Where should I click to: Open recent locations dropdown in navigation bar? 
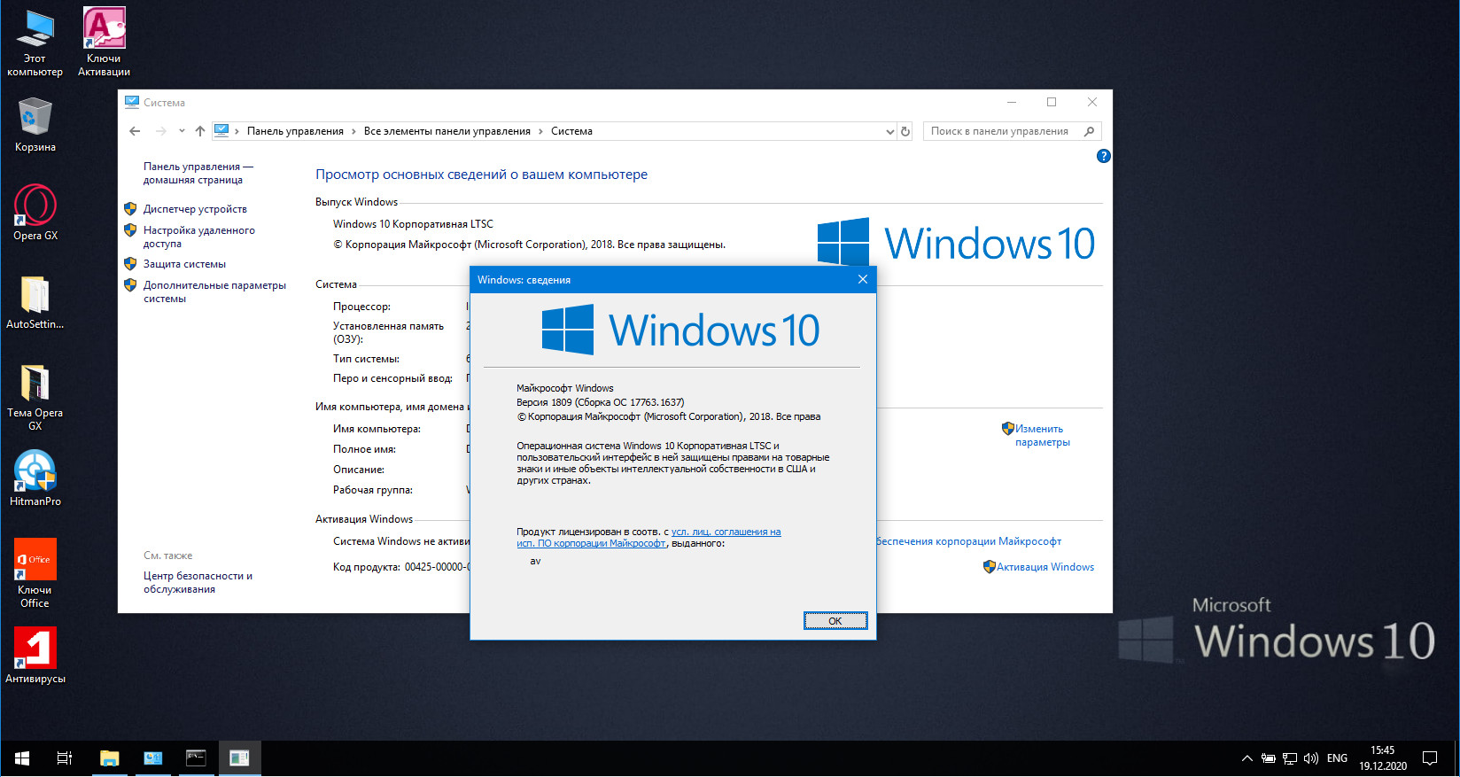[x=182, y=131]
